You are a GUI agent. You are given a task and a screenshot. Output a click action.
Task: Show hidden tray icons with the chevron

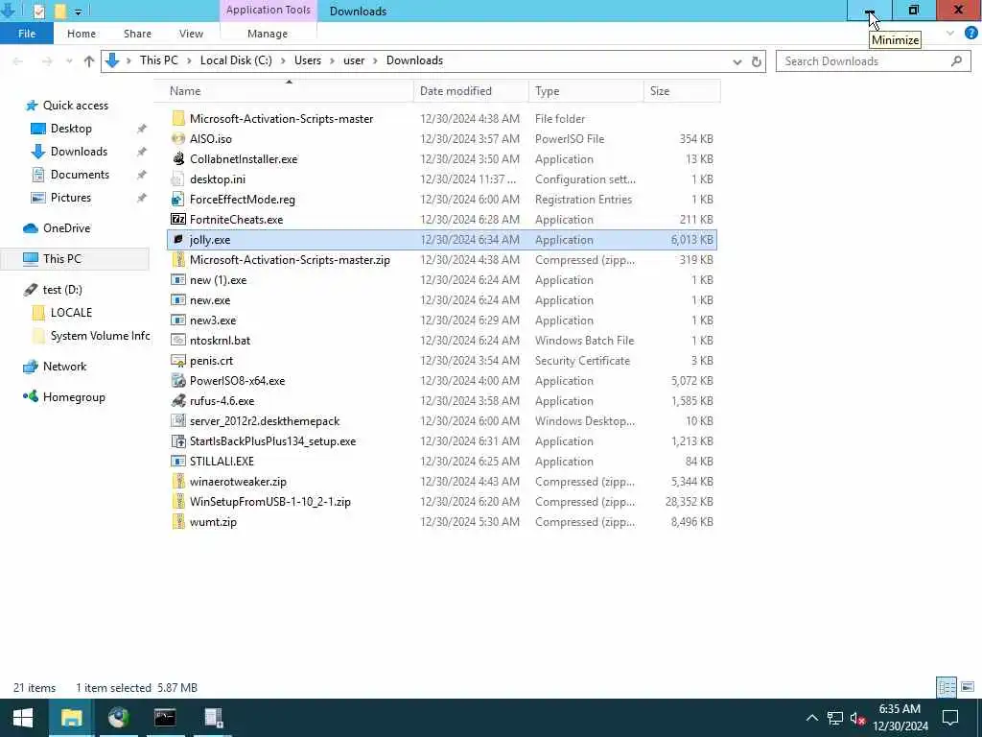coord(811,718)
